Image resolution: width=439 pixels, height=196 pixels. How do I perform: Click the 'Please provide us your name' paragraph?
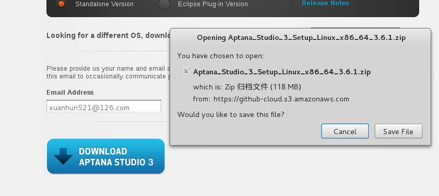pos(109,72)
